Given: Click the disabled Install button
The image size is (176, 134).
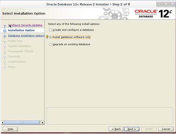Looking at the screenshot, I should (x=149, y=129).
